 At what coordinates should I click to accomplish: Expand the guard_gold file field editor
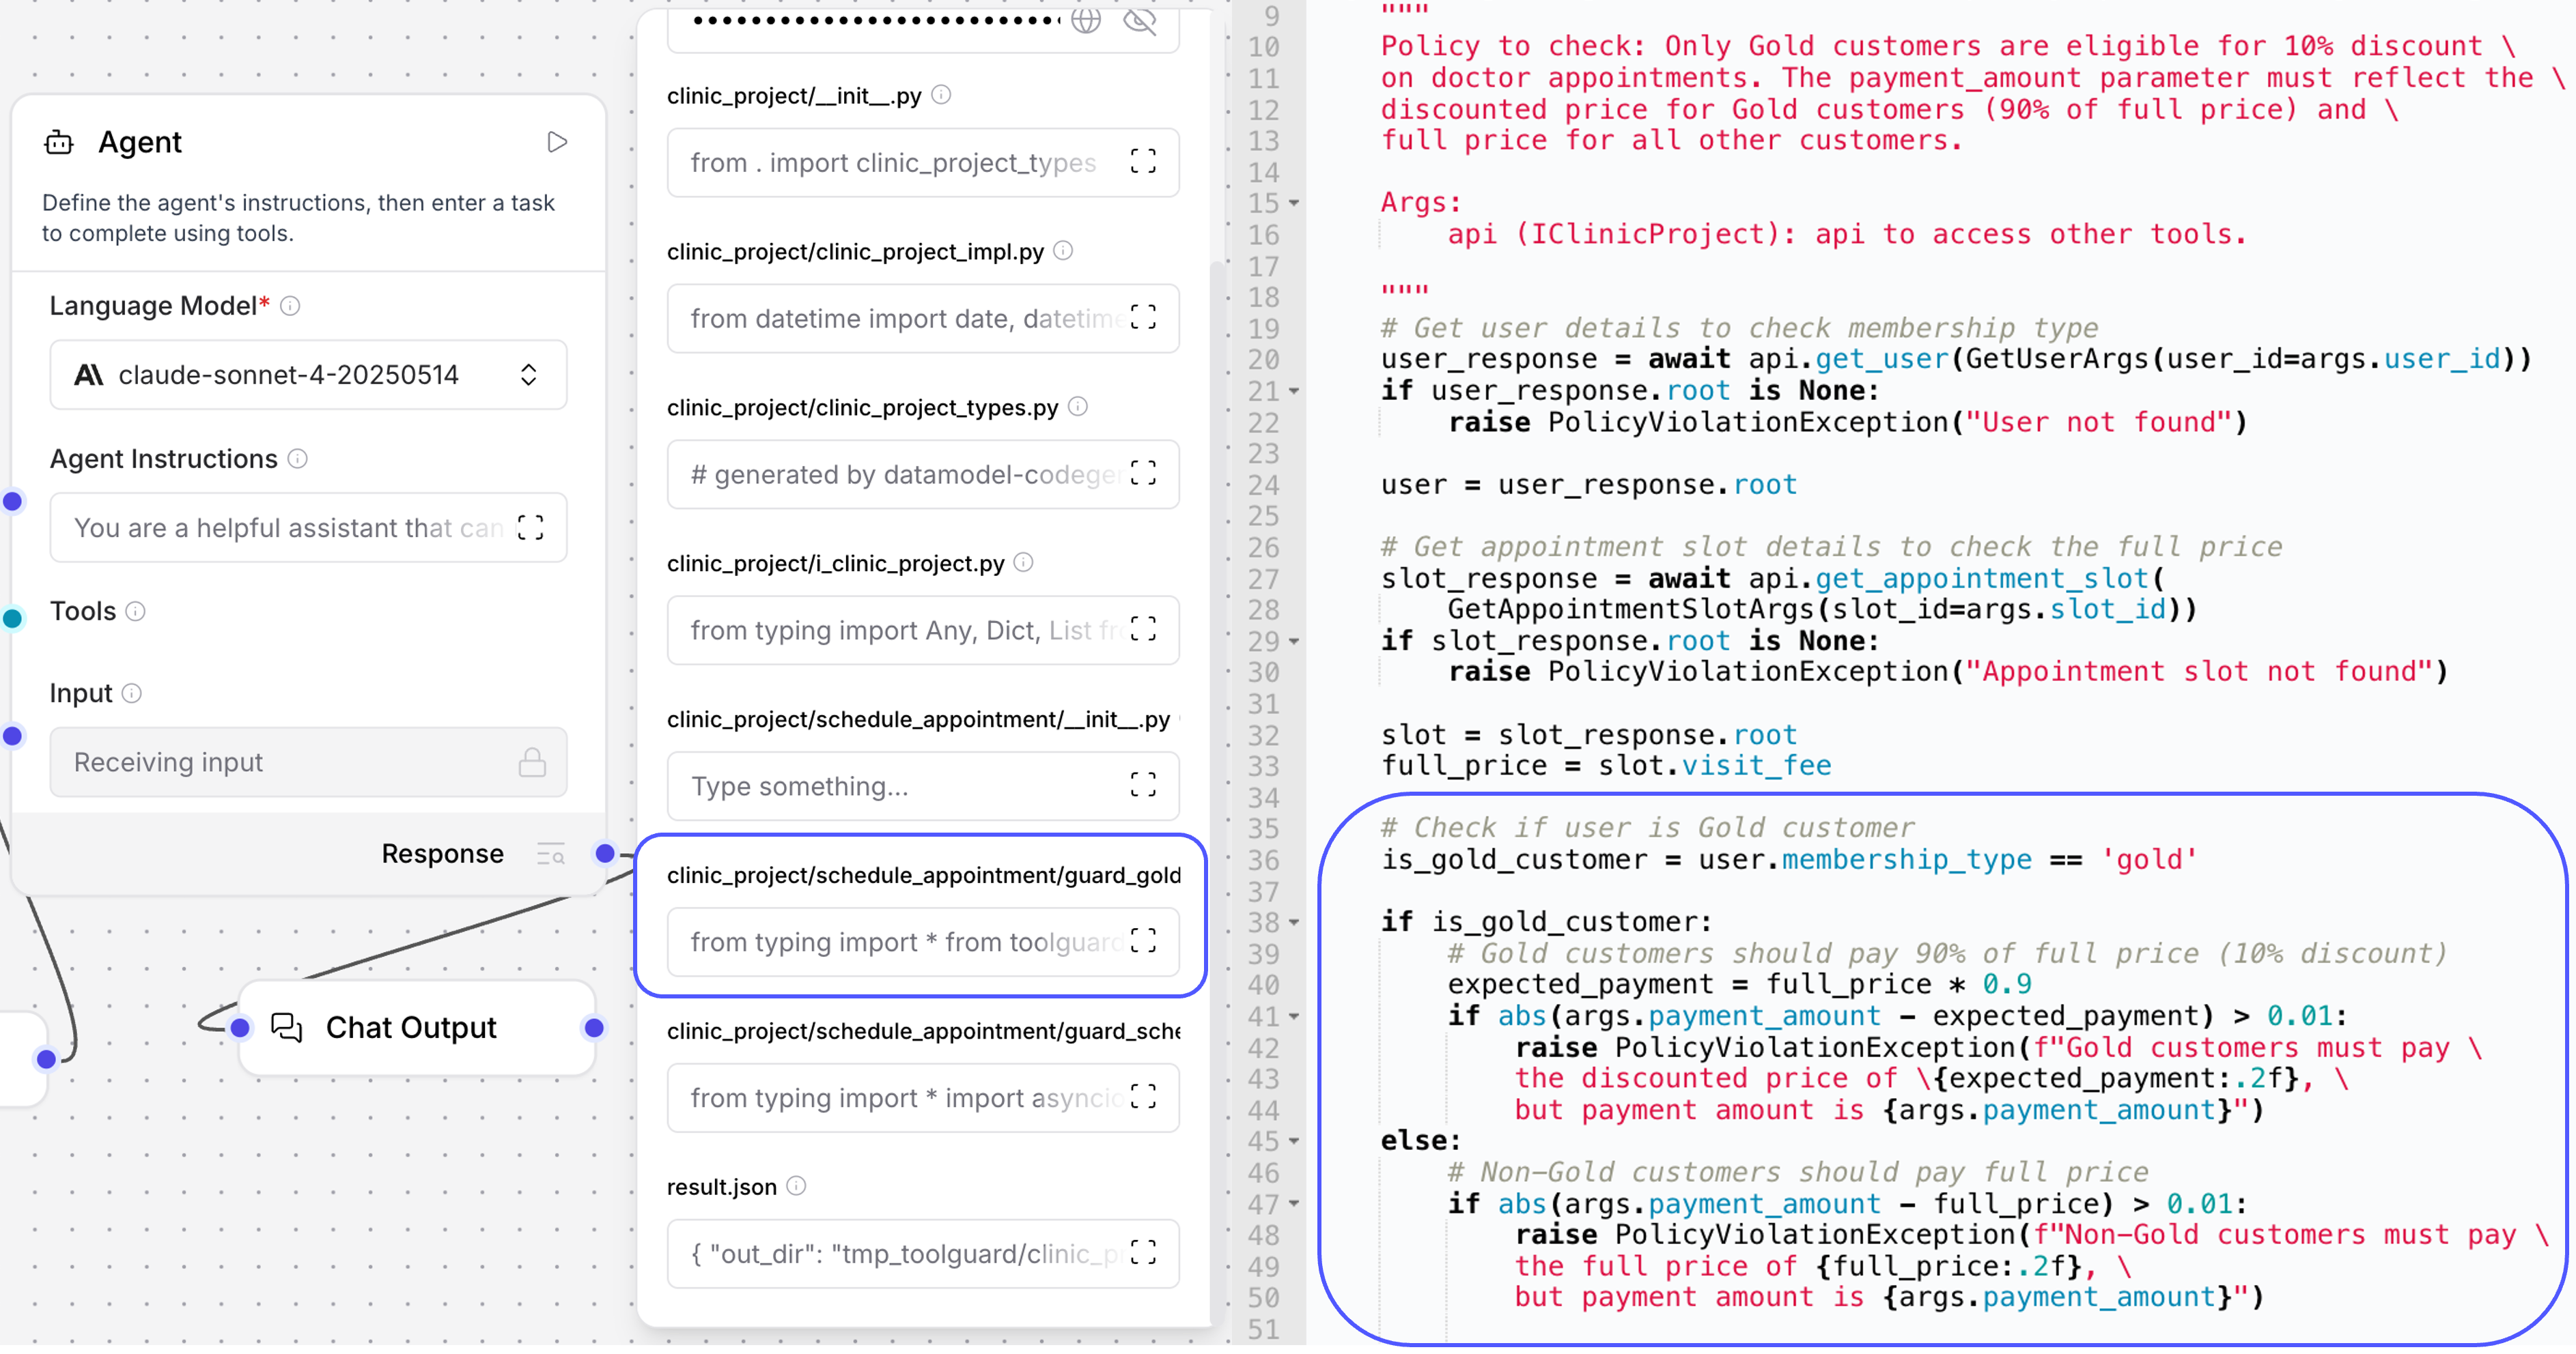[1143, 941]
